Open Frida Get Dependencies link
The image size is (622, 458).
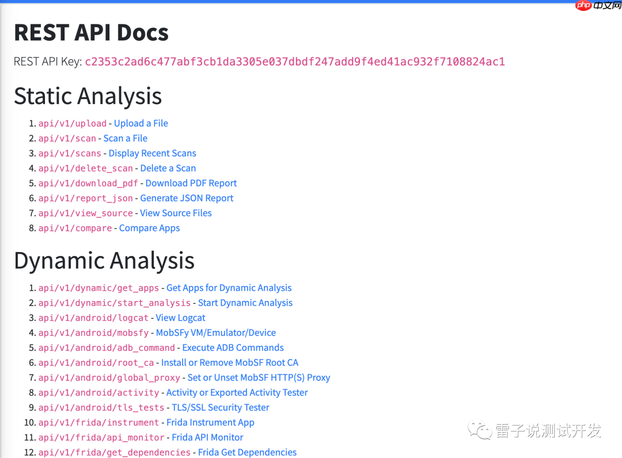247,452
